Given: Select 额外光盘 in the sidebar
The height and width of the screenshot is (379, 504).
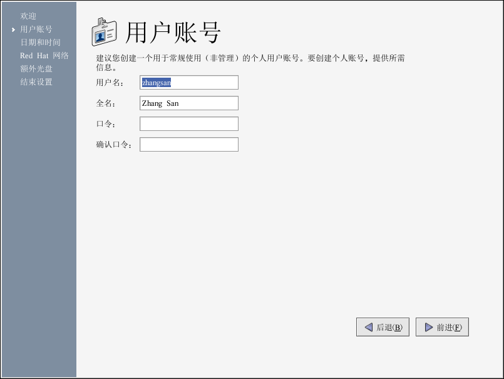Looking at the screenshot, I should pos(36,69).
